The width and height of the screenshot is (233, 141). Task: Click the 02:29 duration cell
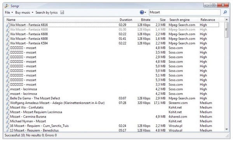122,25
